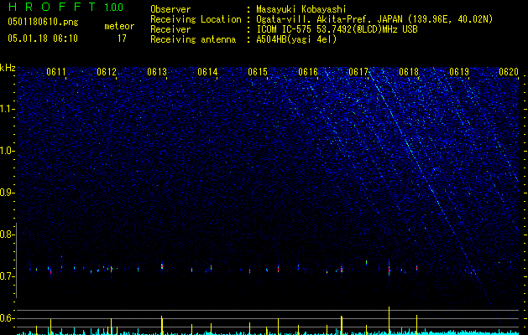528x335 pixels.
Task: Click the 1.1 kHz axis label
Action: (x=8, y=109)
